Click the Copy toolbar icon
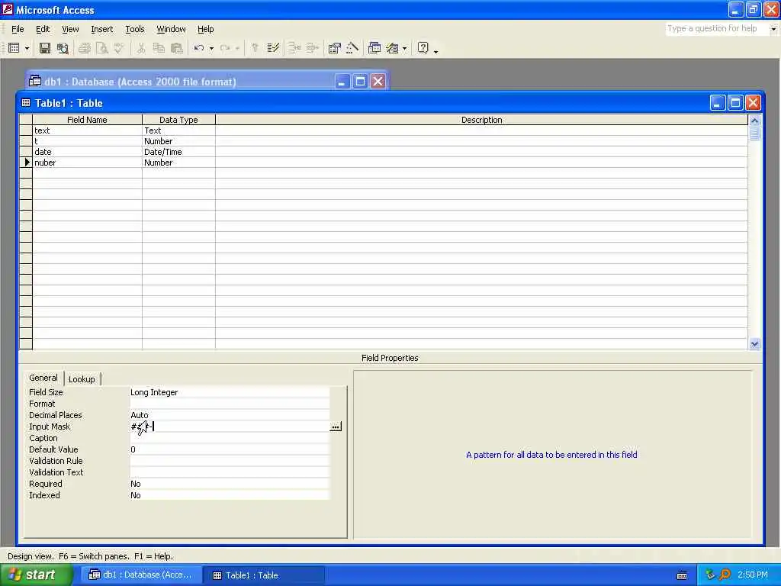This screenshot has width=781, height=586. [x=159, y=48]
